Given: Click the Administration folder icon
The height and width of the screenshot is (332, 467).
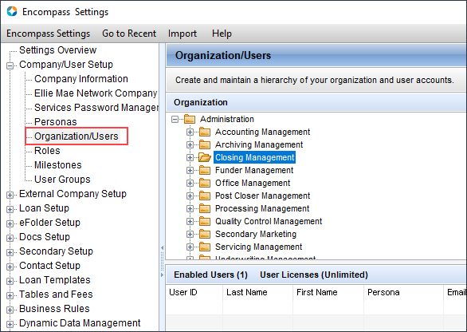Looking at the screenshot, I should click(x=190, y=120).
